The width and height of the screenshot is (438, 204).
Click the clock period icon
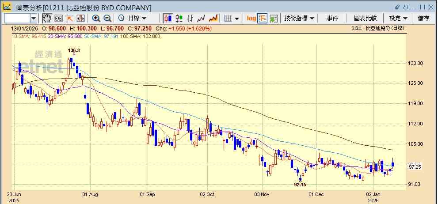click(121, 19)
